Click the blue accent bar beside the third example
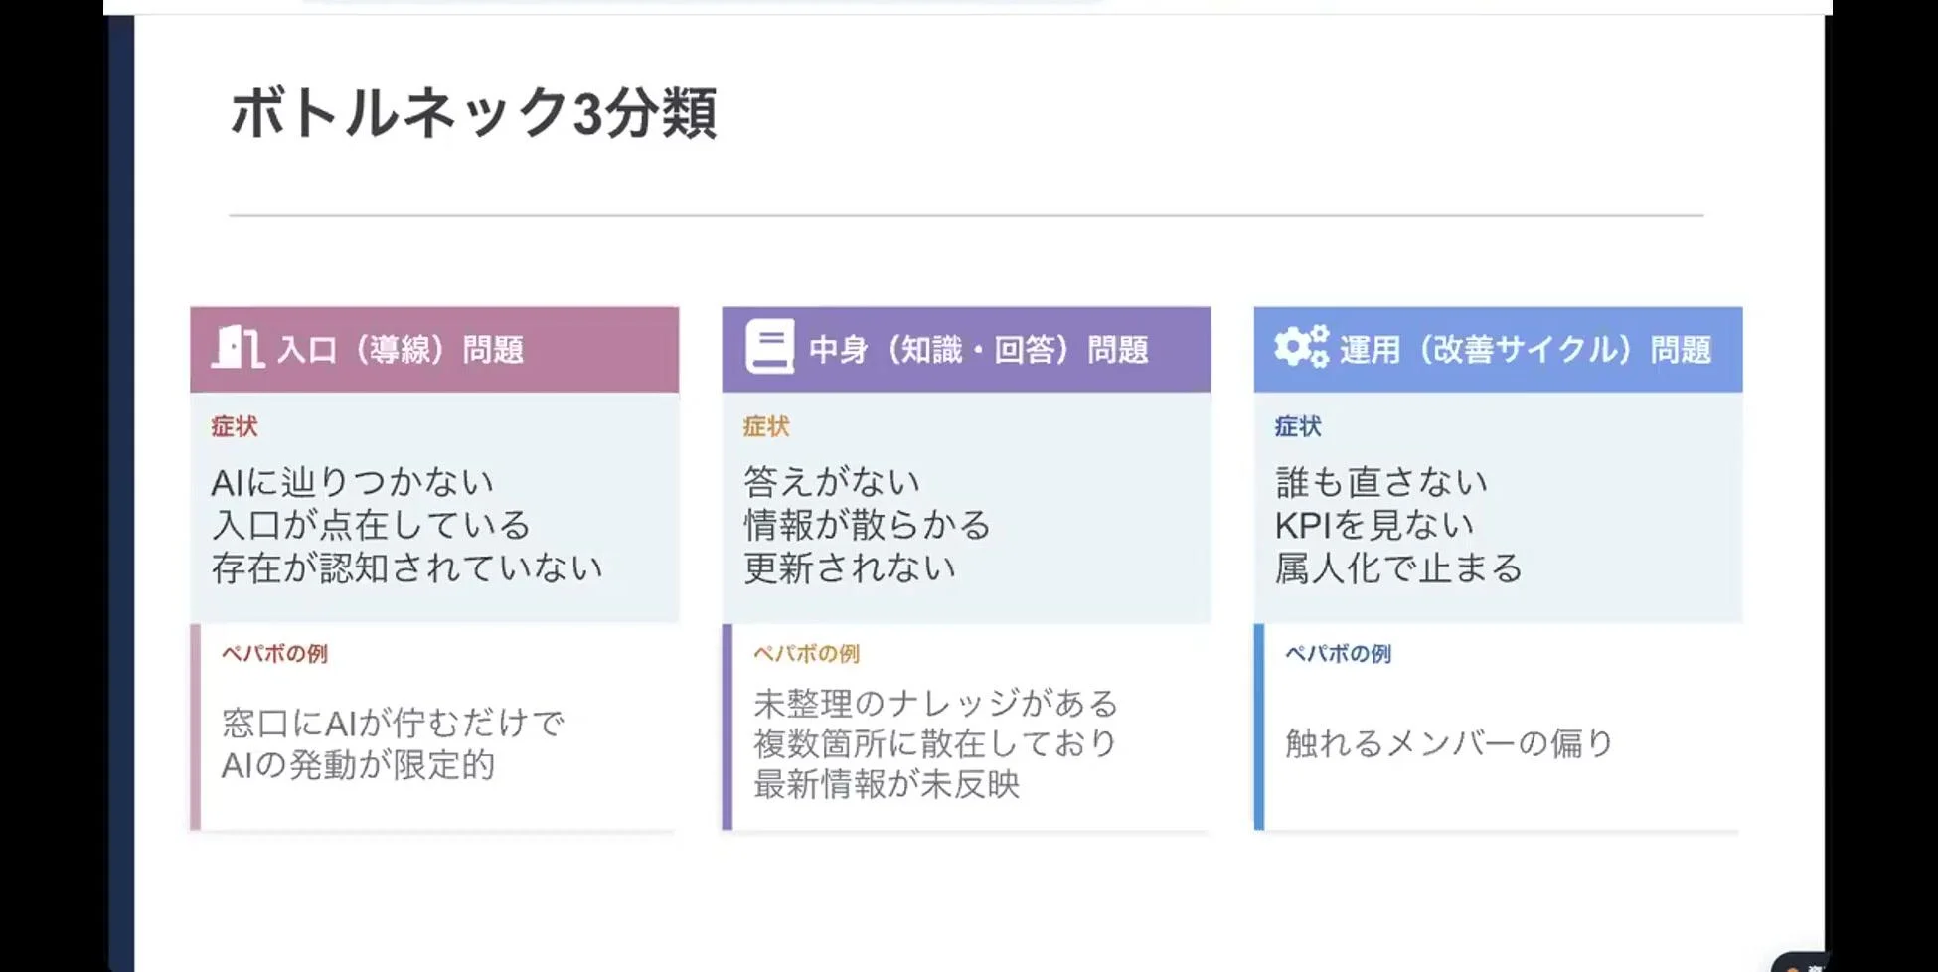Image resolution: width=1938 pixels, height=972 pixels. pos(1259,727)
